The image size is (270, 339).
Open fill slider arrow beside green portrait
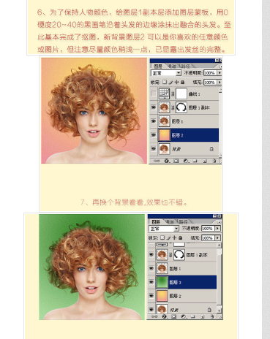tap(217, 237)
